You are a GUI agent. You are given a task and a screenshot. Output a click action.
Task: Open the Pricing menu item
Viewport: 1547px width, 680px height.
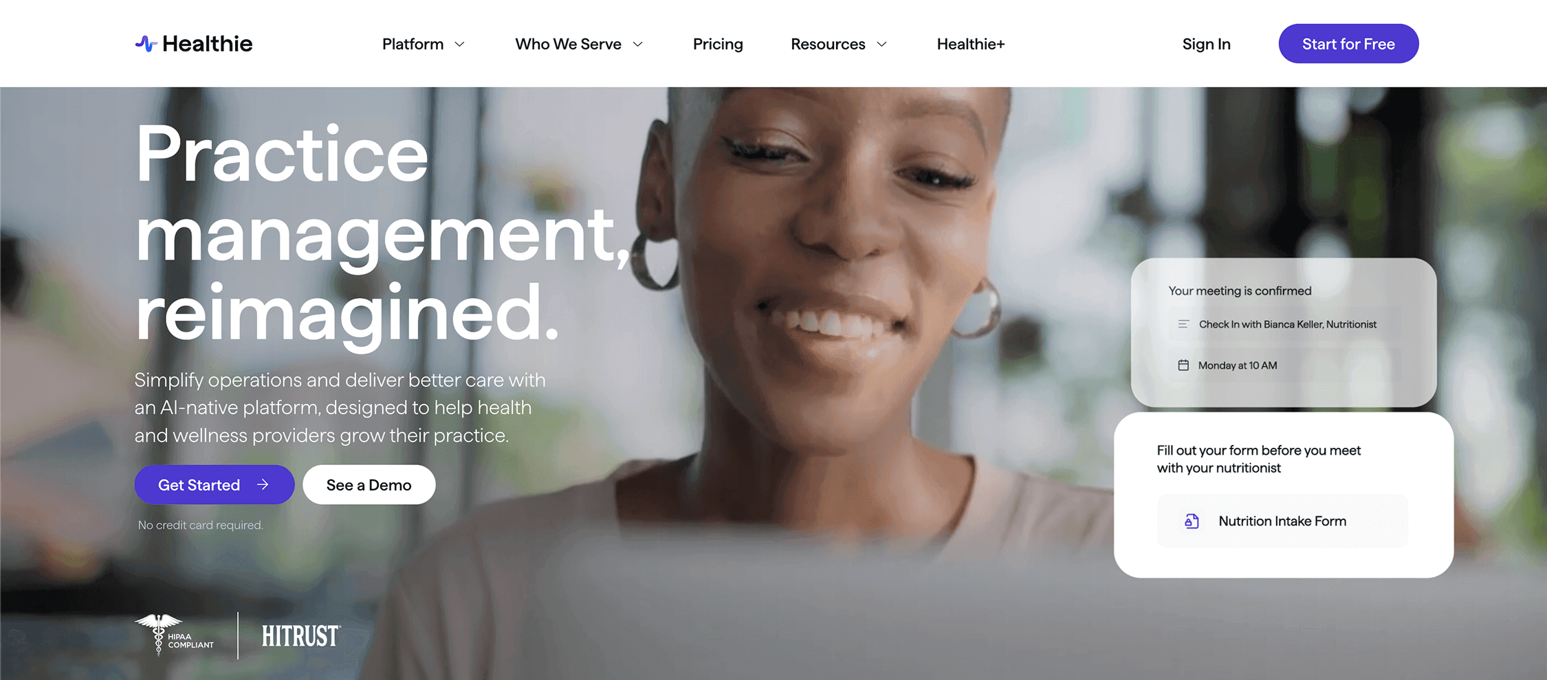pos(718,44)
